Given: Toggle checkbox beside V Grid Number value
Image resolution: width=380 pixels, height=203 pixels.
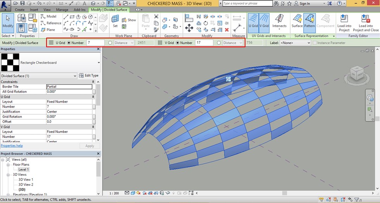Looking at the screenshot, I should [x=94, y=137].
